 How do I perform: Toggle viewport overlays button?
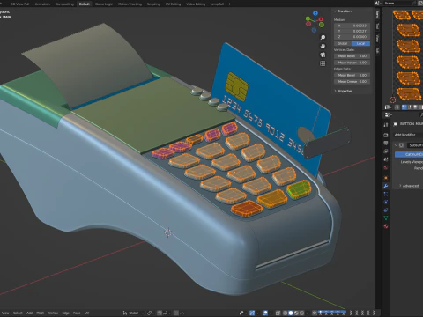(x=265, y=313)
